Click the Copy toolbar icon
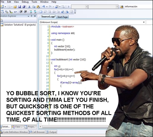The image size is (153, 137). point(34,7)
